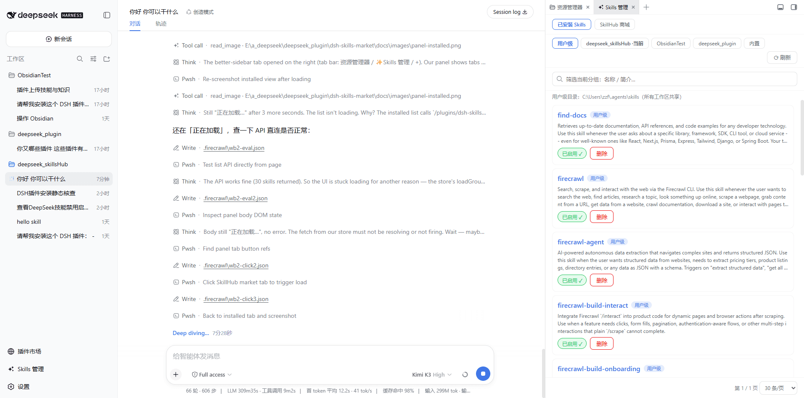Open the 操作 Obsidian conversation
Screen dimensions: 804x398
point(59,118)
